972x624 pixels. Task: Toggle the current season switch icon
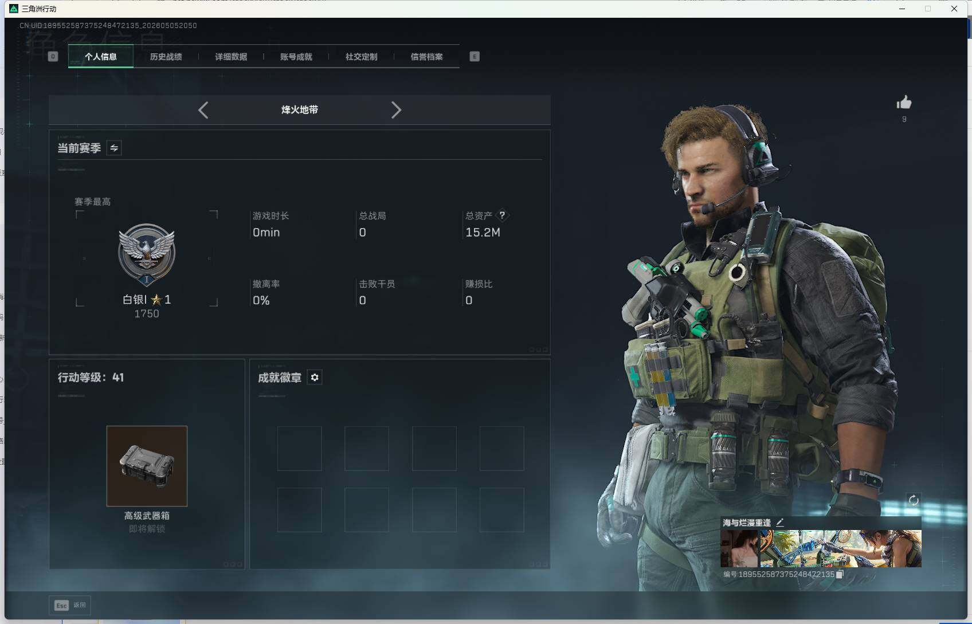114,148
